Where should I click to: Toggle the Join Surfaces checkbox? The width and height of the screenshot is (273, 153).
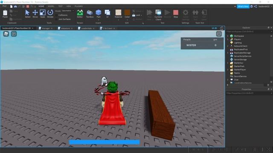[x=56, y=19]
